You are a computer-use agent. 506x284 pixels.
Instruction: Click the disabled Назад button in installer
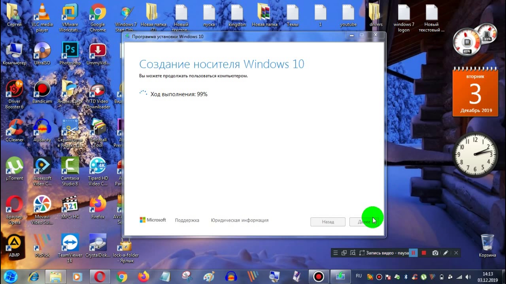tap(328, 222)
